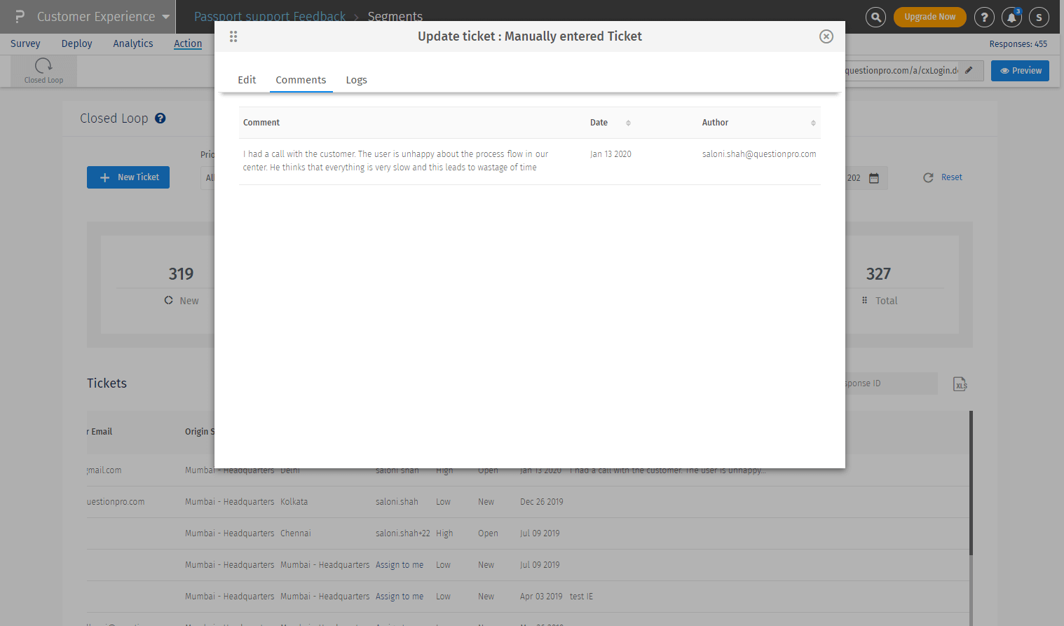Image resolution: width=1064 pixels, height=626 pixels.
Task: Click the New Ticket button
Action: point(128,177)
